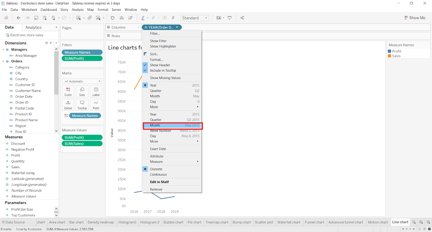Swap rows and columns icon
Viewport: 432px width, 232px height.
click(113, 18)
